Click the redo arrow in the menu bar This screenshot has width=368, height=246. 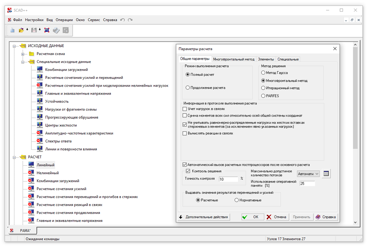pyautogui.click(x=130, y=20)
